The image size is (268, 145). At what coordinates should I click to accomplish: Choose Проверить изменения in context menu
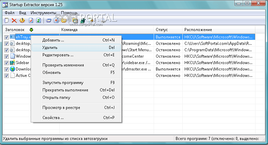[76, 65]
